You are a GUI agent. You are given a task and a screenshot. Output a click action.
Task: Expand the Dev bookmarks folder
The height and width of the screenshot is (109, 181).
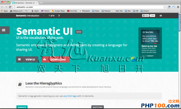point(128,11)
